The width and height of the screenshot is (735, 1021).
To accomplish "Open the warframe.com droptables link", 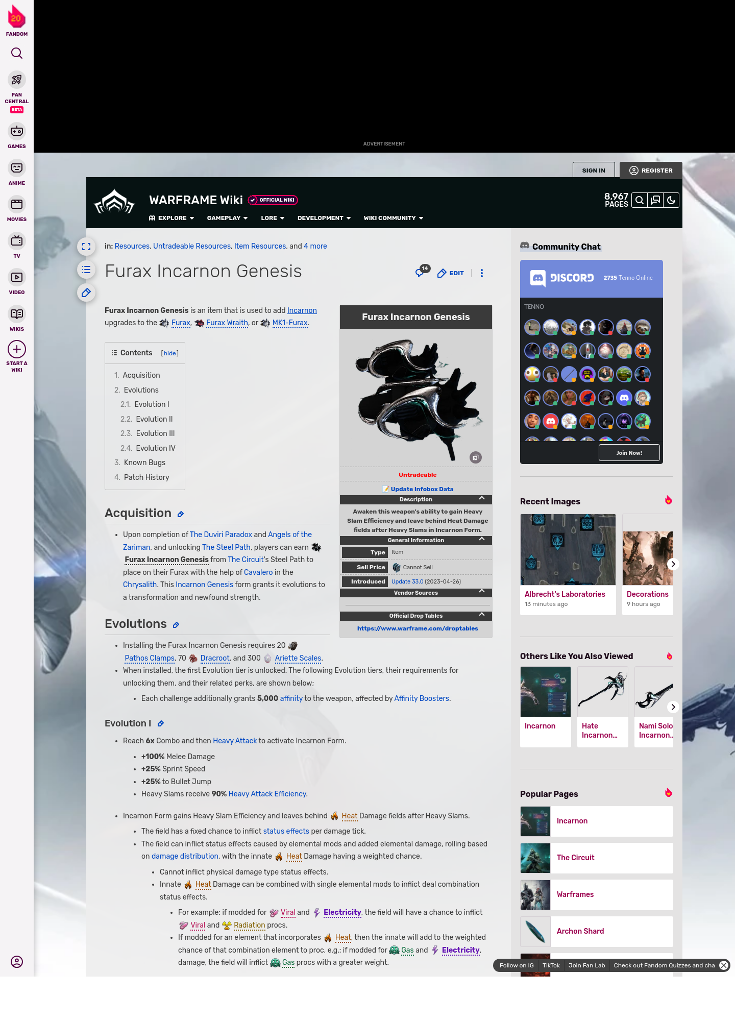I will pyautogui.click(x=418, y=628).
